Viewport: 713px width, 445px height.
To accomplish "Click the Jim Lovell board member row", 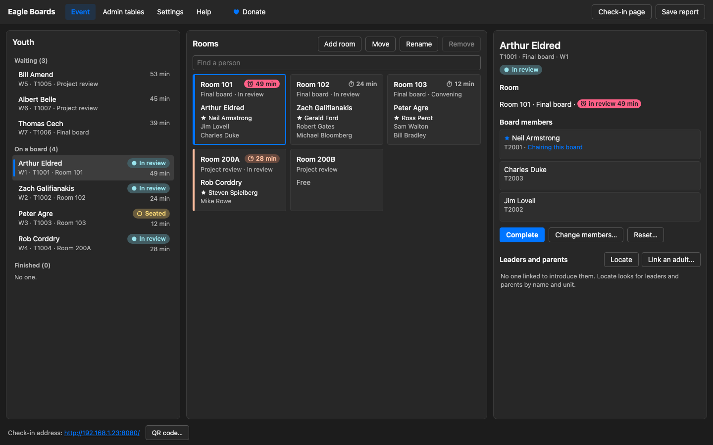I will (x=600, y=207).
